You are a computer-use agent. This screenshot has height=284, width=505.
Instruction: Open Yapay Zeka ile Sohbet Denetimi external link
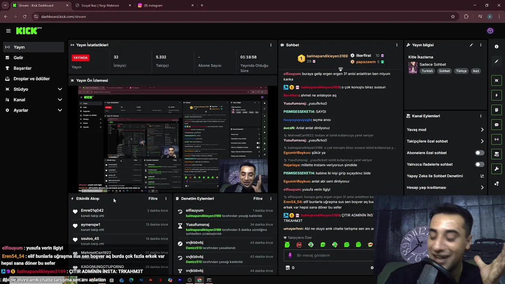482,176
